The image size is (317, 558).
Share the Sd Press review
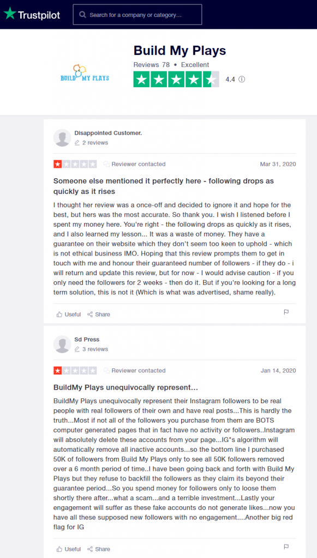99,549
